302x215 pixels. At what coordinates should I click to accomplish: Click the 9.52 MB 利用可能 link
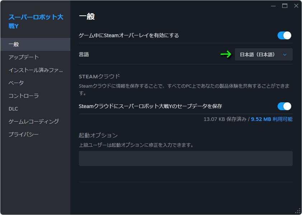(x=272, y=119)
